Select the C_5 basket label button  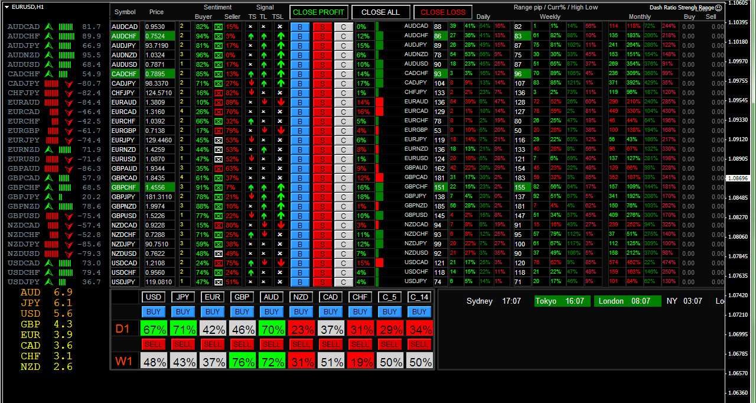[x=390, y=297]
